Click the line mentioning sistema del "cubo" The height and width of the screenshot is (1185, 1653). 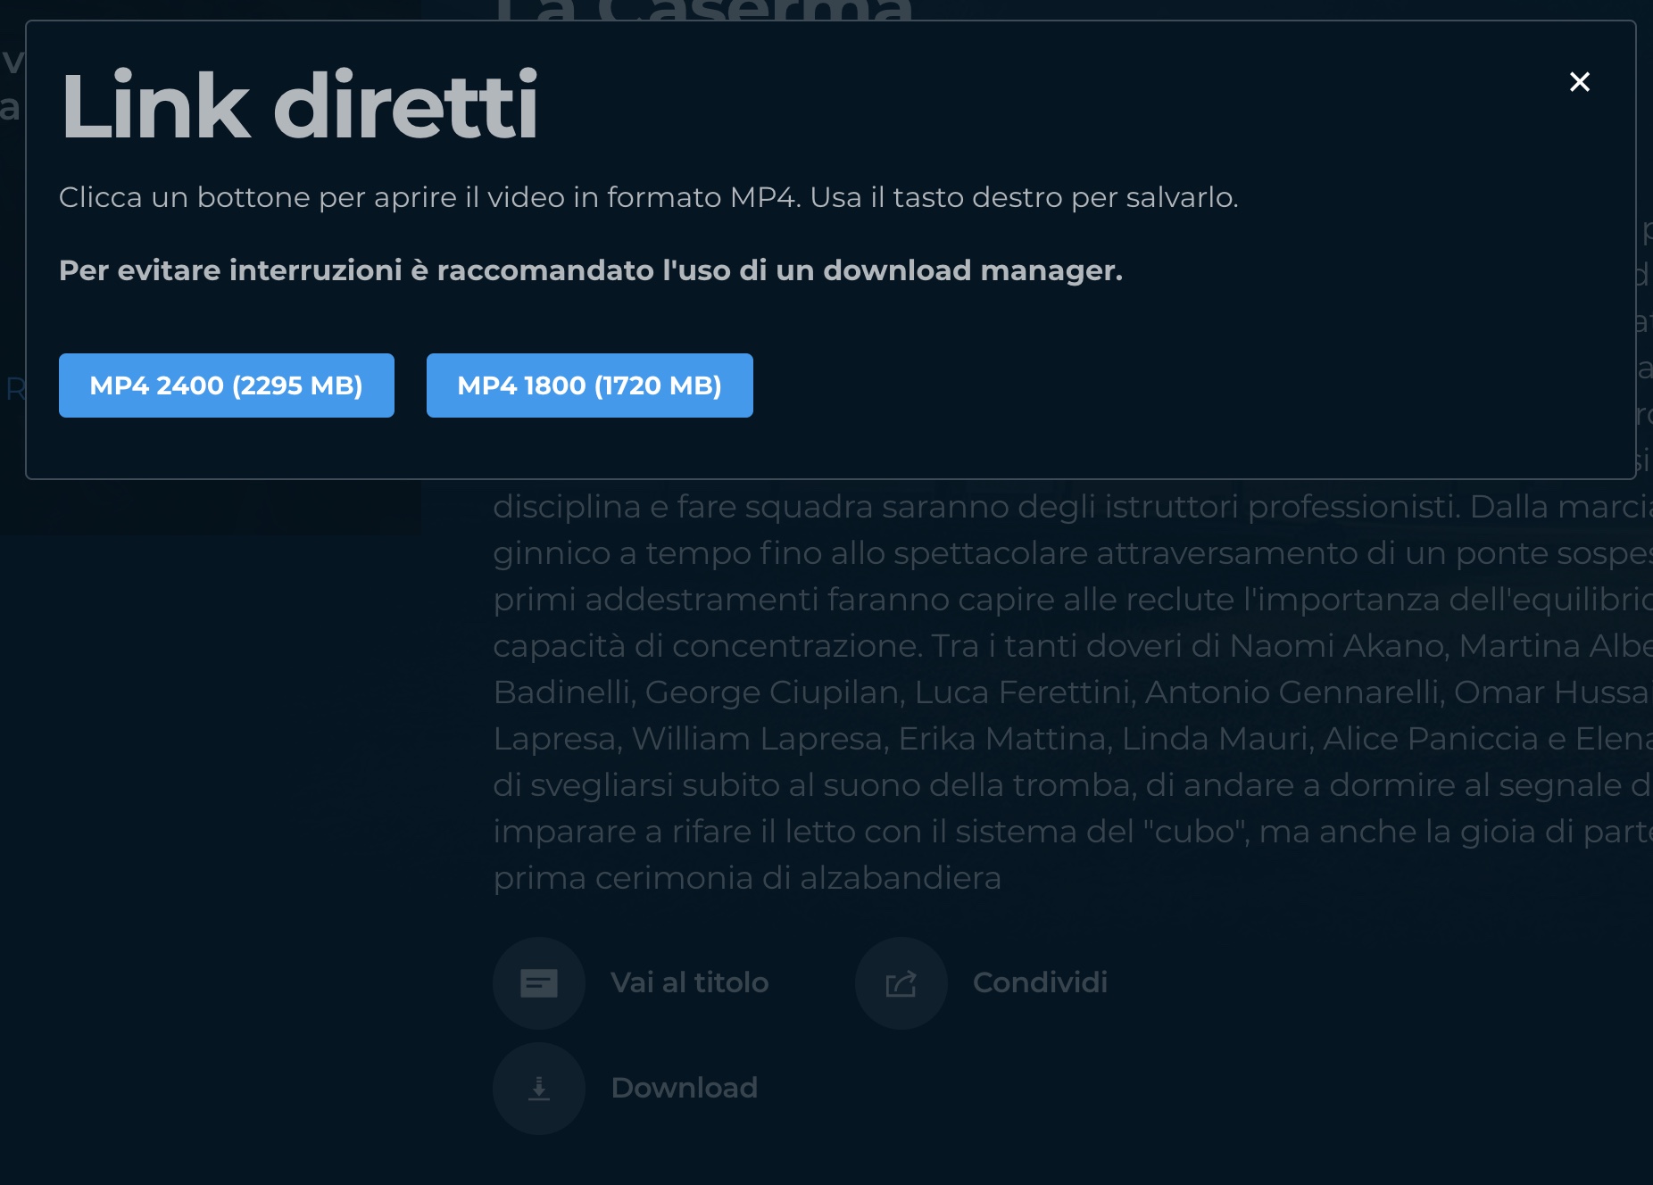(1071, 832)
